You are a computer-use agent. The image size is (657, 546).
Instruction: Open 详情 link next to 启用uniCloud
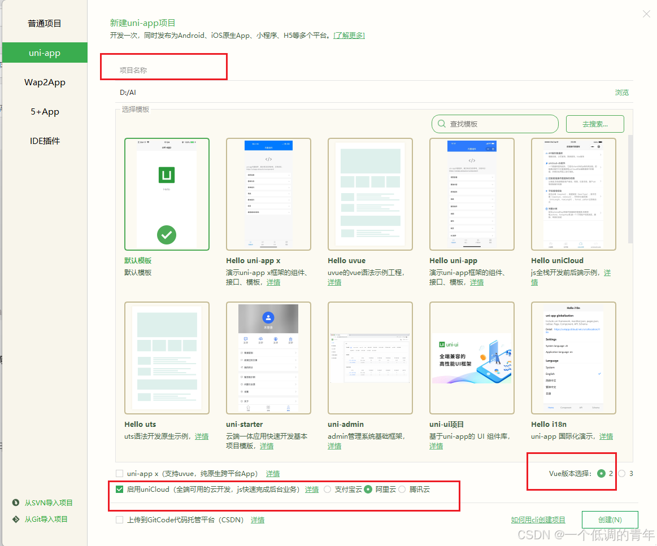coord(312,490)
